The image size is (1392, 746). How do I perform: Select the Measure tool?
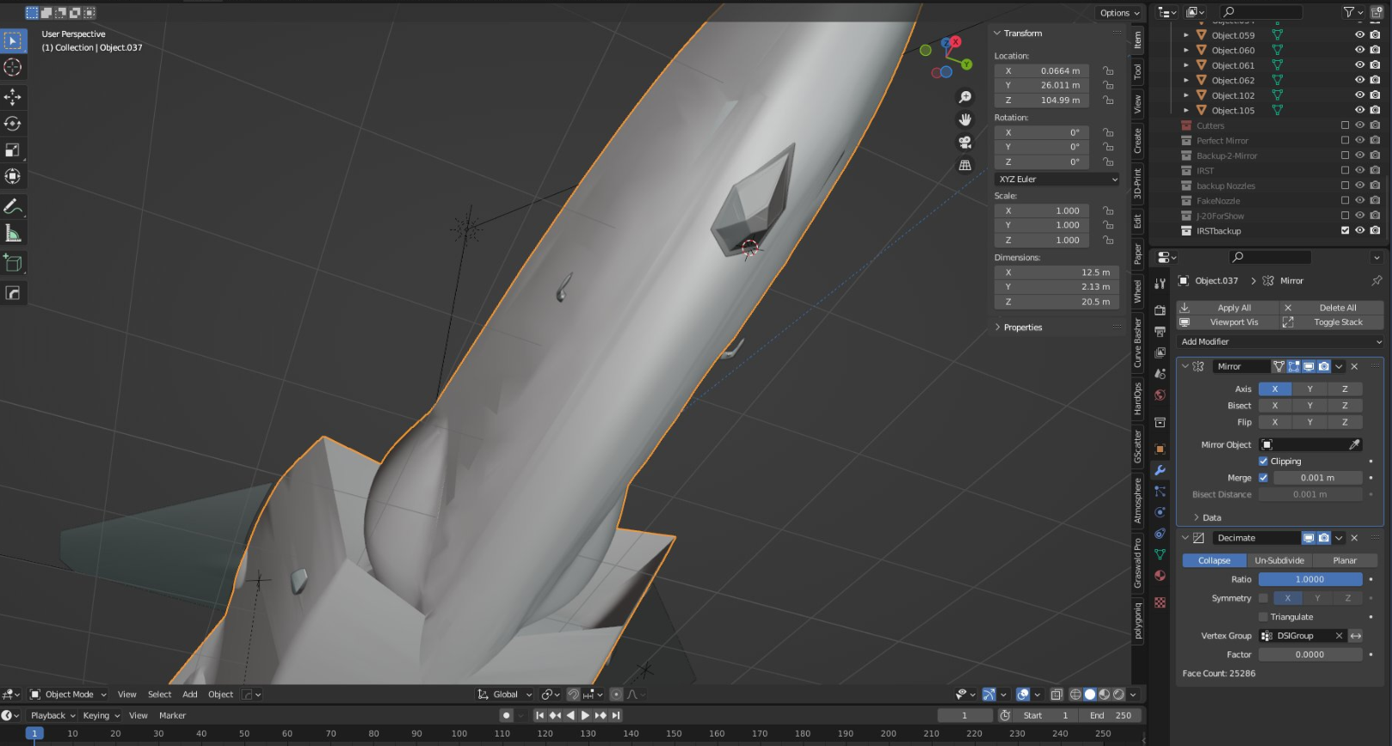(13, 233)
